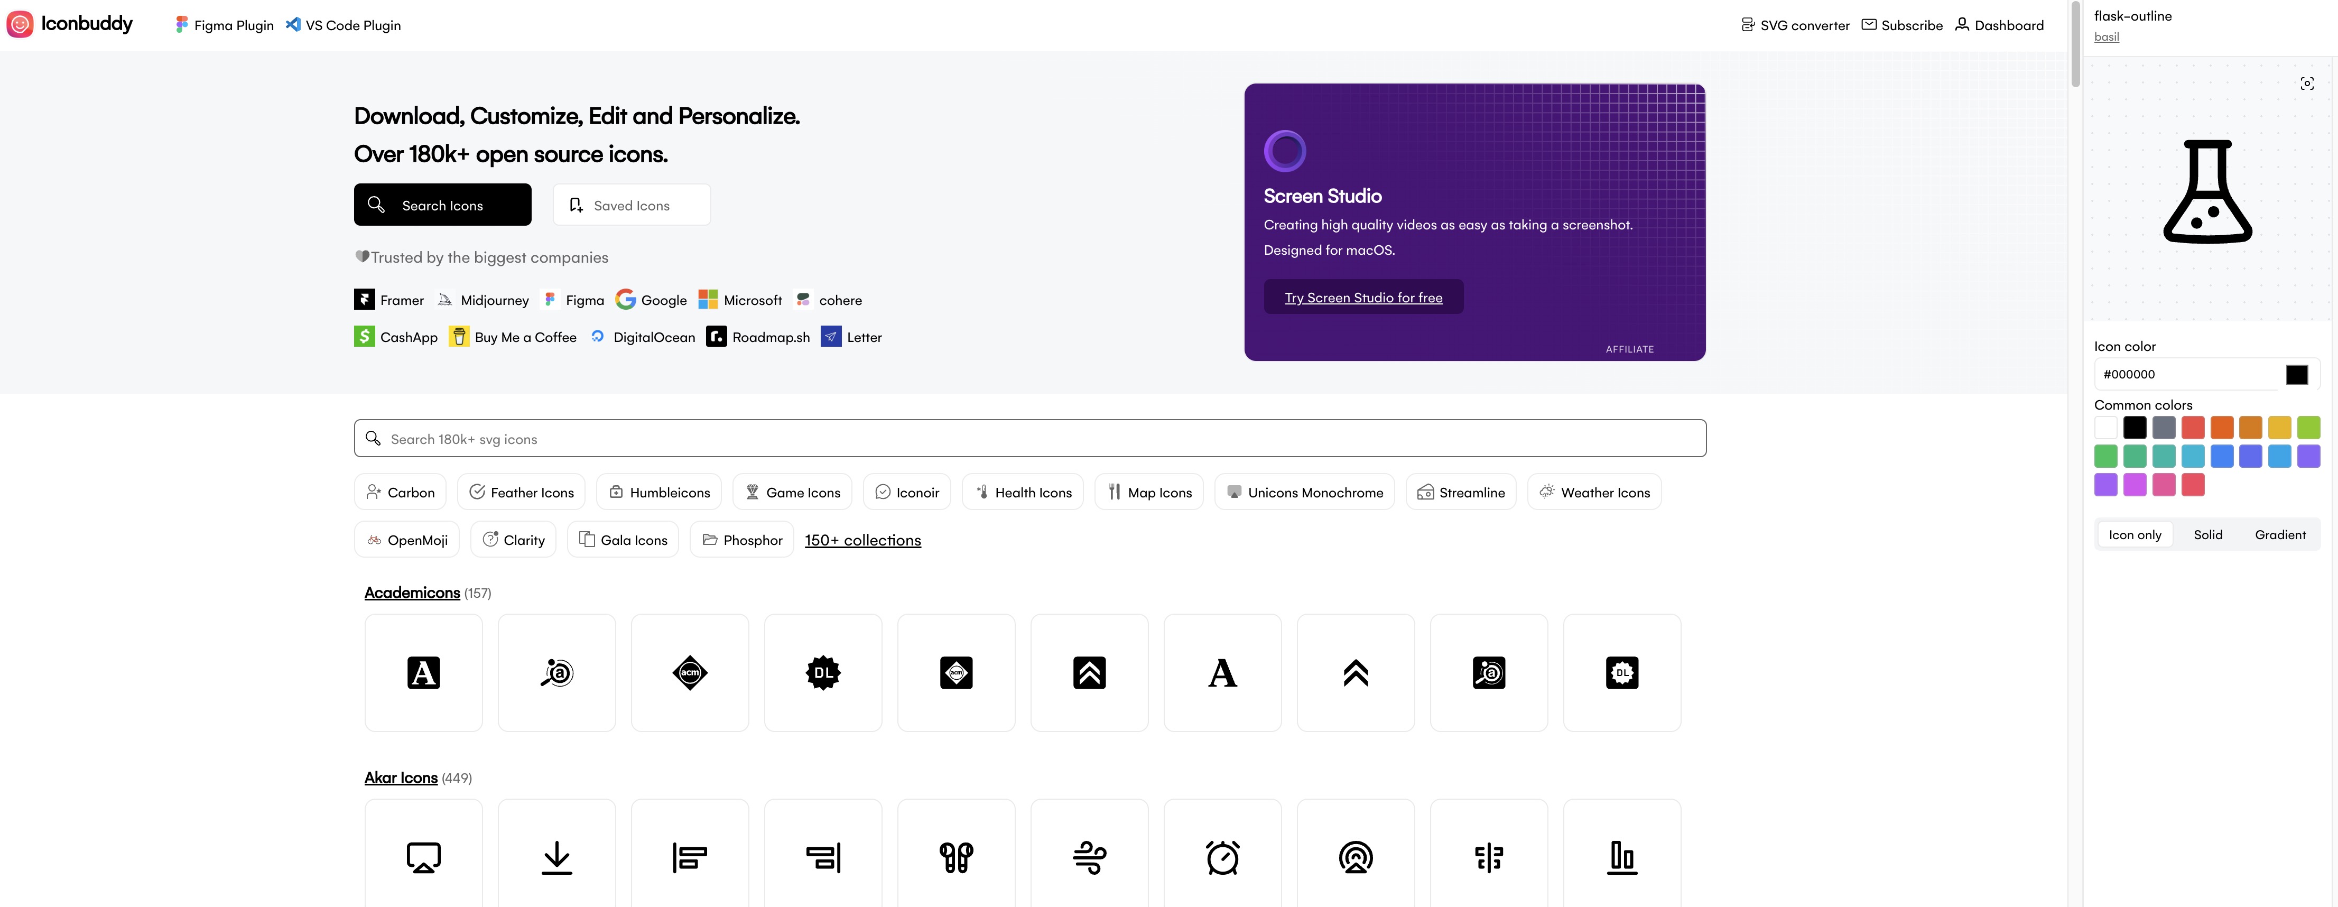Select the double chevron up Academicons icon
The height and width of the screenshot is (907, 2338).
coord(1355,673)
